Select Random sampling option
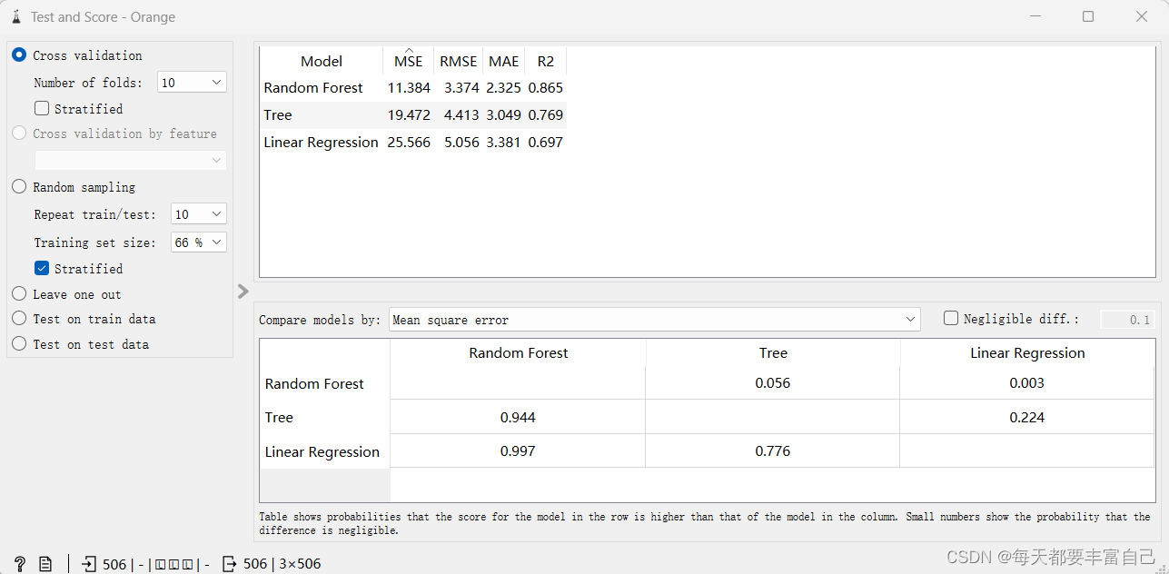The image size is (1169, 574). (x=74, y=187)
